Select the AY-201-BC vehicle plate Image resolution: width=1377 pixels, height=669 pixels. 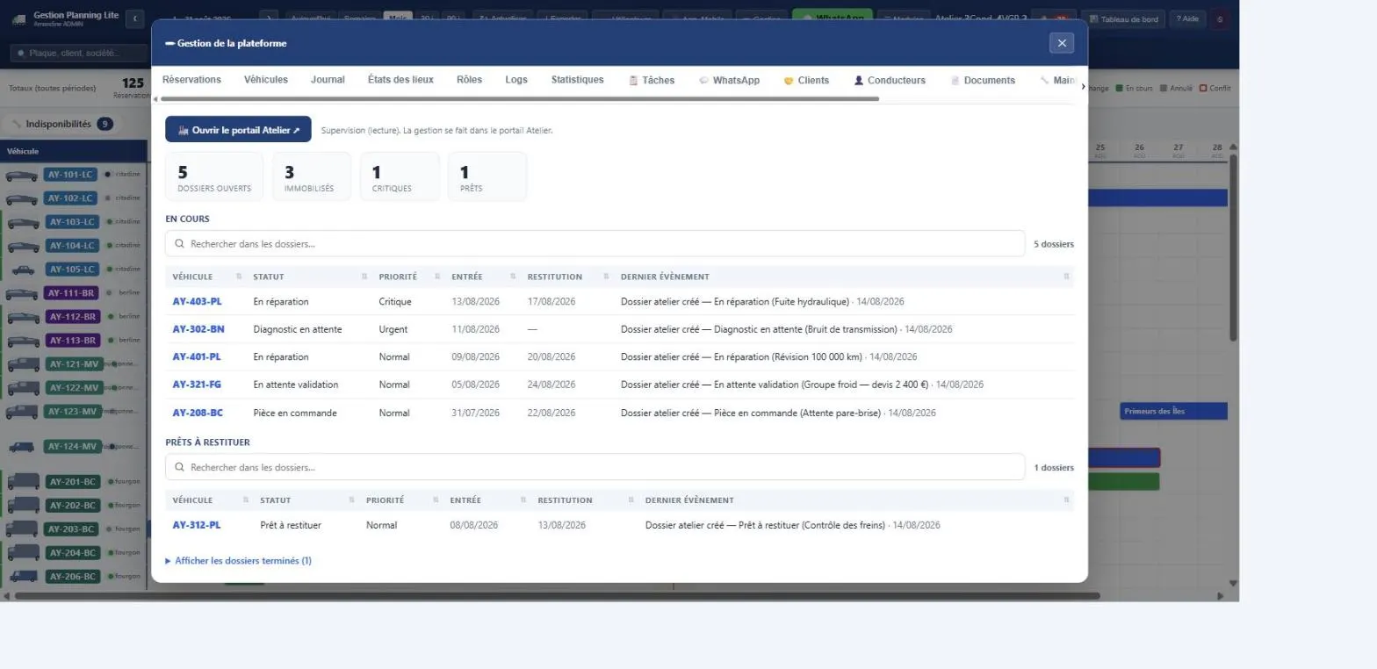tap(72, 482)
